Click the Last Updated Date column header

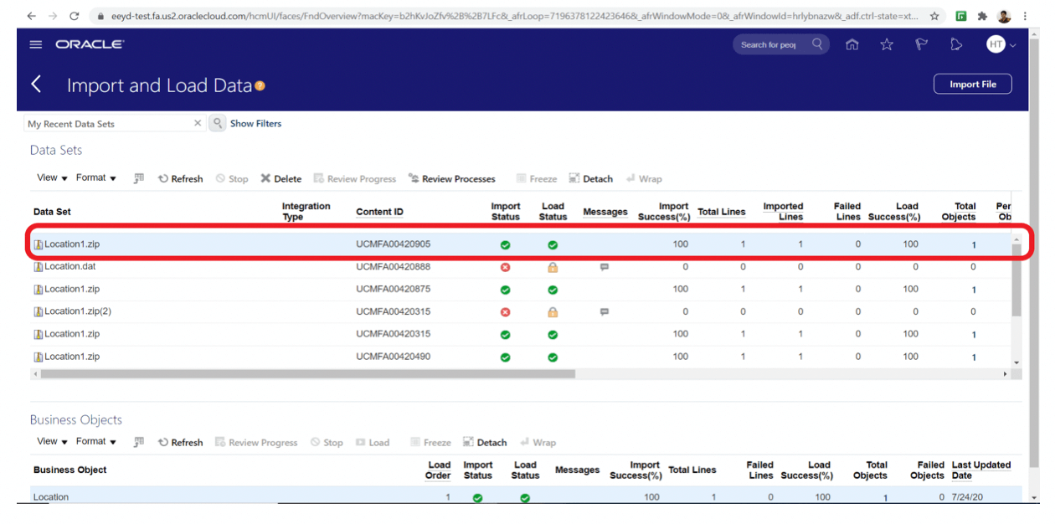(981, 470)
